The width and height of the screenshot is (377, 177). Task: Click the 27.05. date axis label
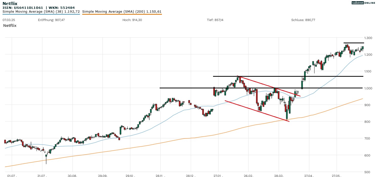pos(336,175)
